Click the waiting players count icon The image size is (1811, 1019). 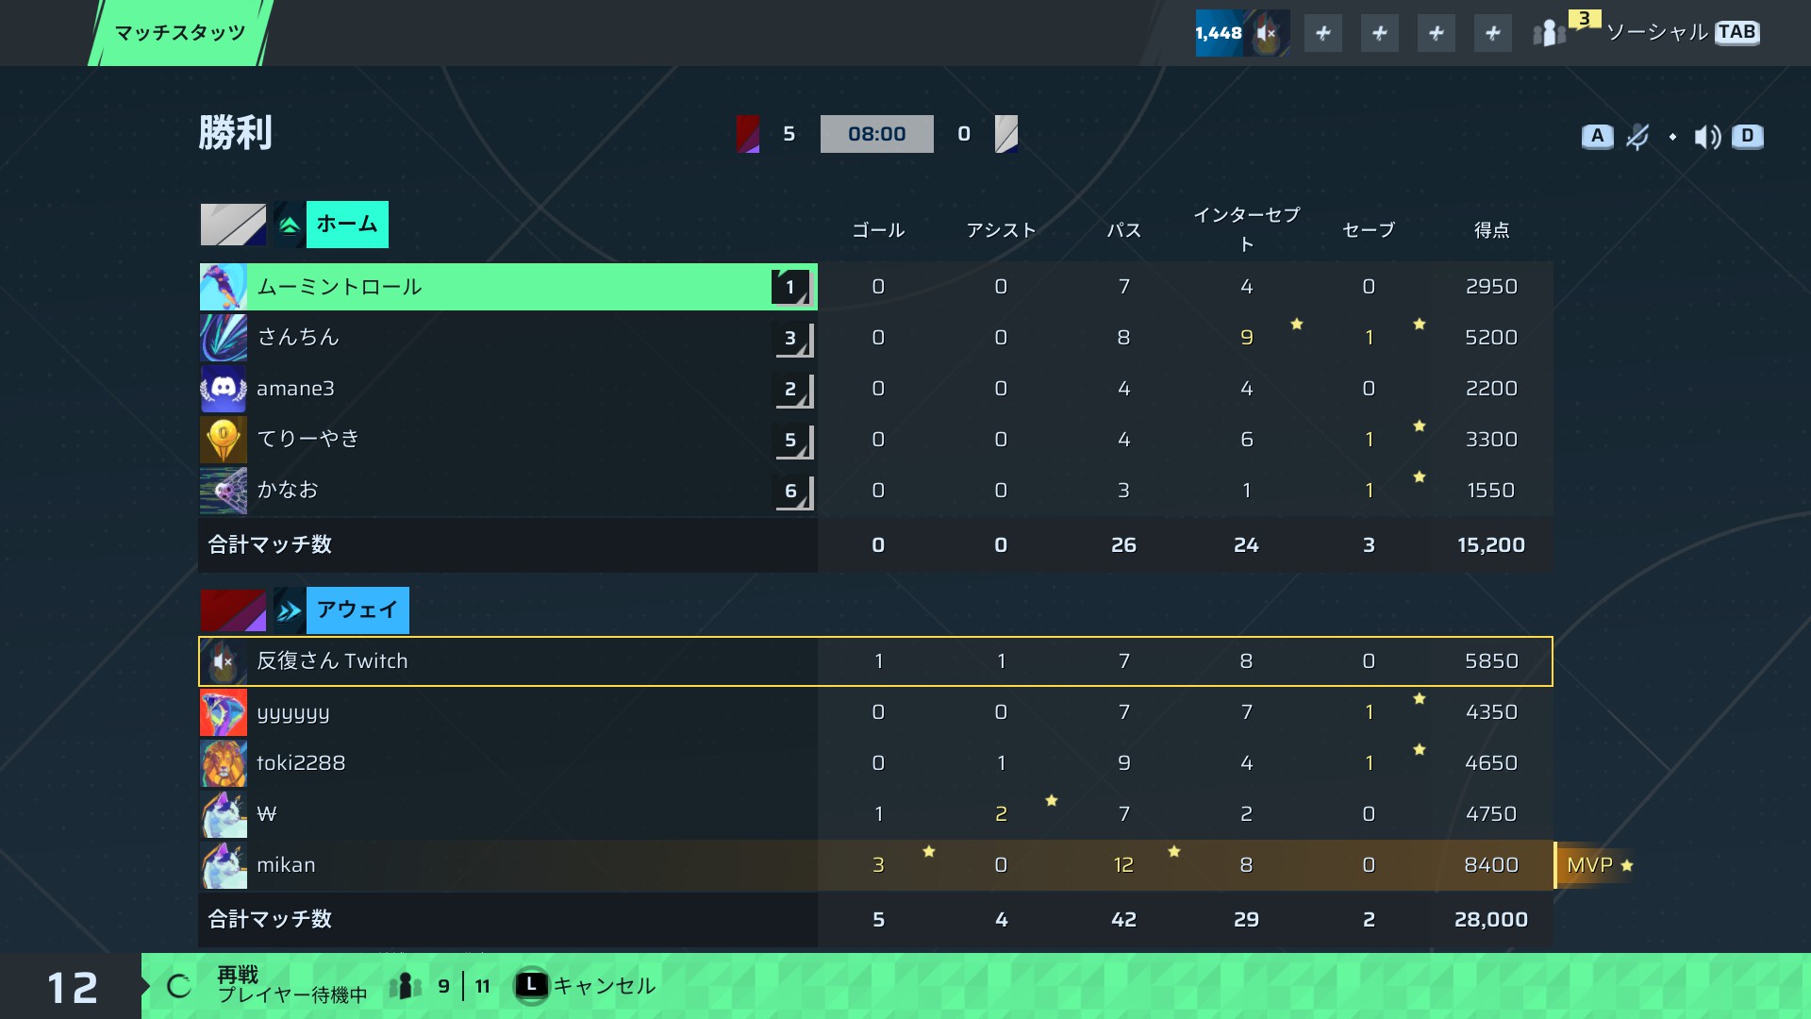[x=406, y=987]
